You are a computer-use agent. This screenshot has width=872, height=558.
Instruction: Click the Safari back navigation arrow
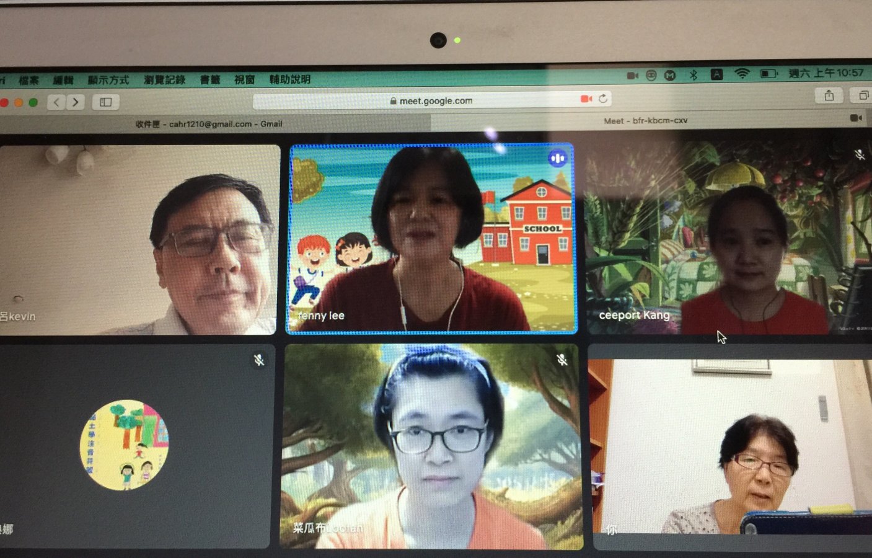tap(56, 102)
